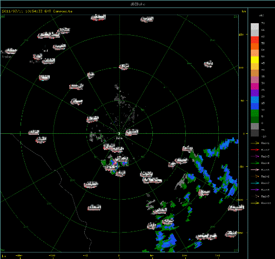This screenshot has width=275, height=259.
Task: Click the orange dotted arrow legend icon
Action: [255, 176]
